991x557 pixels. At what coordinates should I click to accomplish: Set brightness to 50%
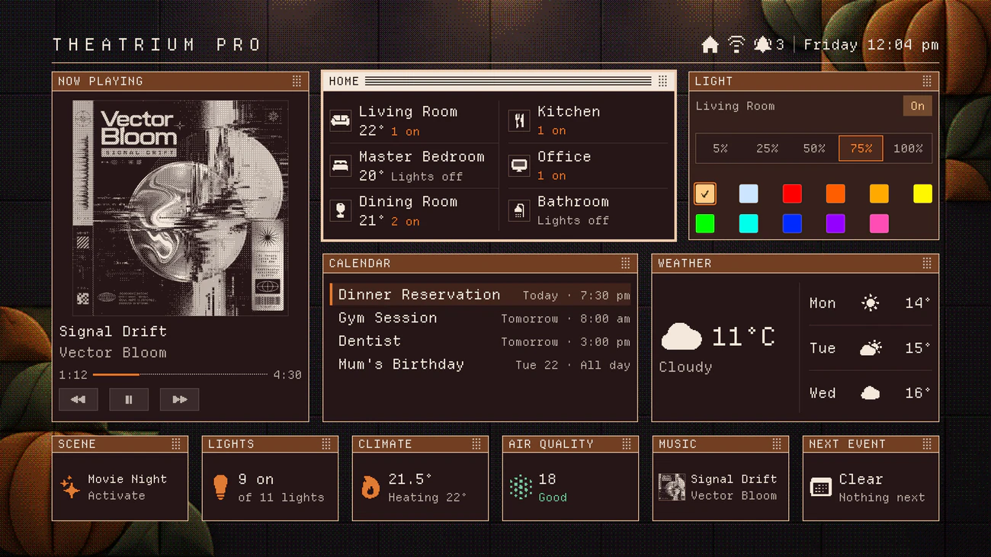pyautogui.click(x=814, y=149)
